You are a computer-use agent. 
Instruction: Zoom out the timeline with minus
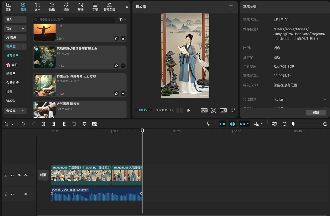[x=285, y=124]
